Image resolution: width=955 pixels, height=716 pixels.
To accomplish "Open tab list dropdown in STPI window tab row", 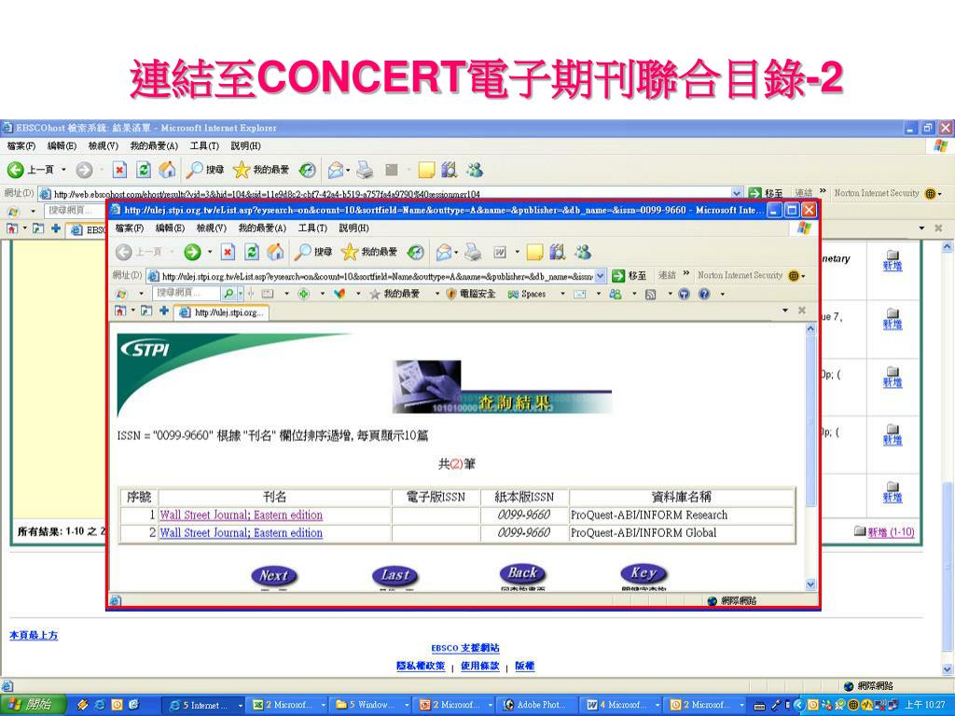I will point(785,310).
